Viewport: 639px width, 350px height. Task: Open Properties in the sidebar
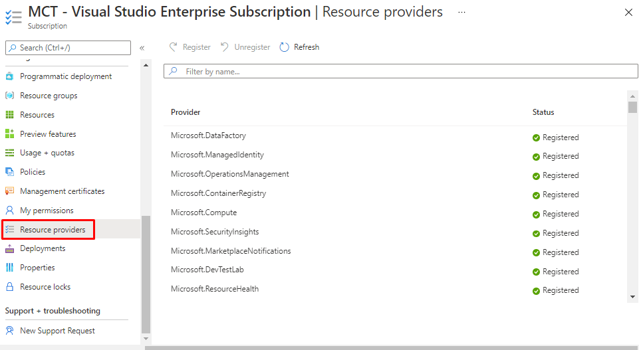(x=37, y=268)
